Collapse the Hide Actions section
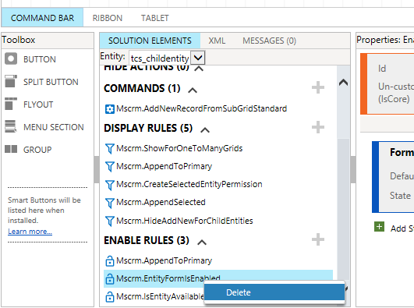 tap(199, 69)
